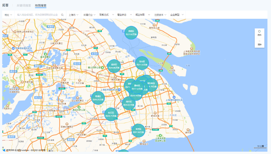
Task: Click the 南翔古镇 landmark icon
Action: (x=116, y=77)
